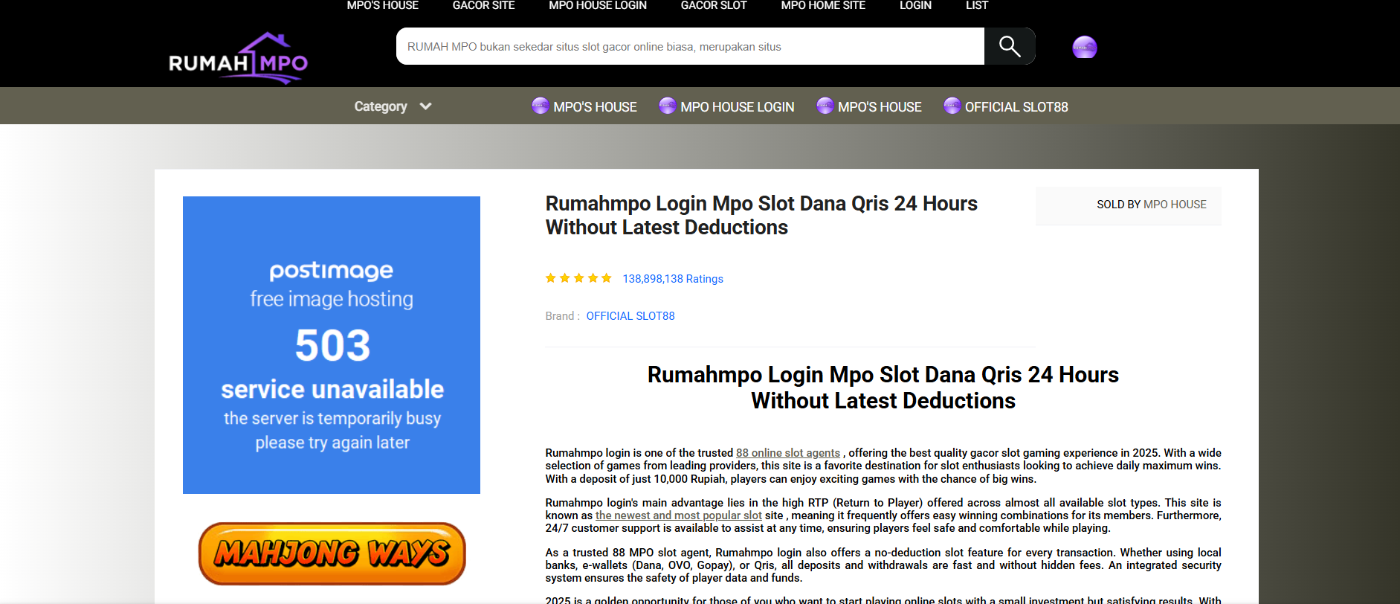This screenshot has height=604, width=1400.
Task: Follow 'the newest and most popular slot' link
Action: click(x=679, y=515)
